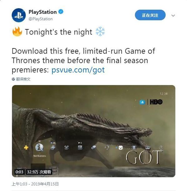
Task: Expand the tweet options chevron
Action: click(173, 15)
